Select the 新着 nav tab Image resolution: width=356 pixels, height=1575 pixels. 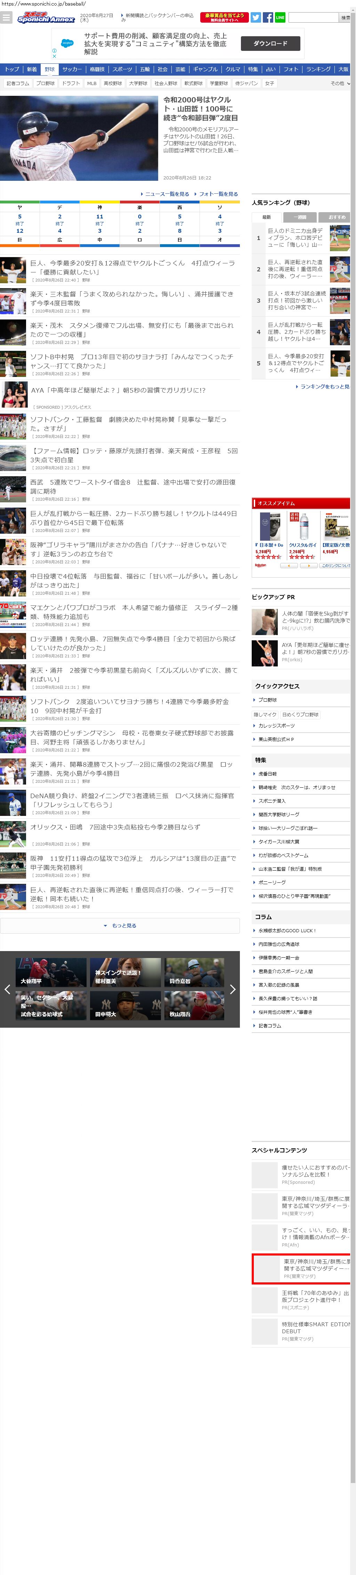(x=32, y=69)
